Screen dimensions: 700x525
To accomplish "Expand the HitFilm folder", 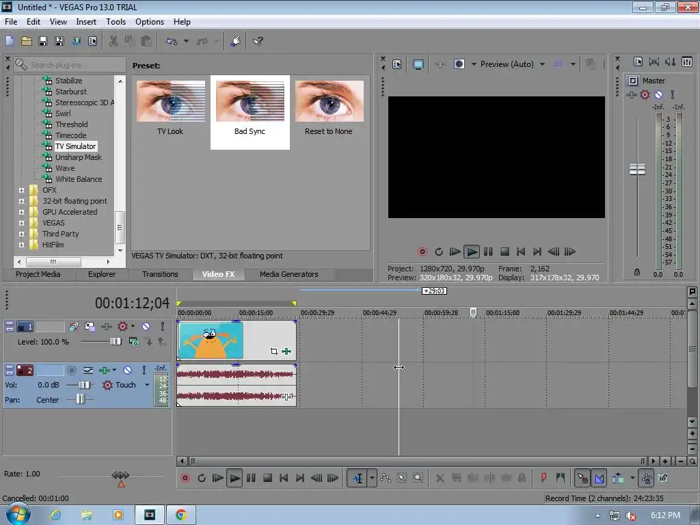I will [21, 245].
